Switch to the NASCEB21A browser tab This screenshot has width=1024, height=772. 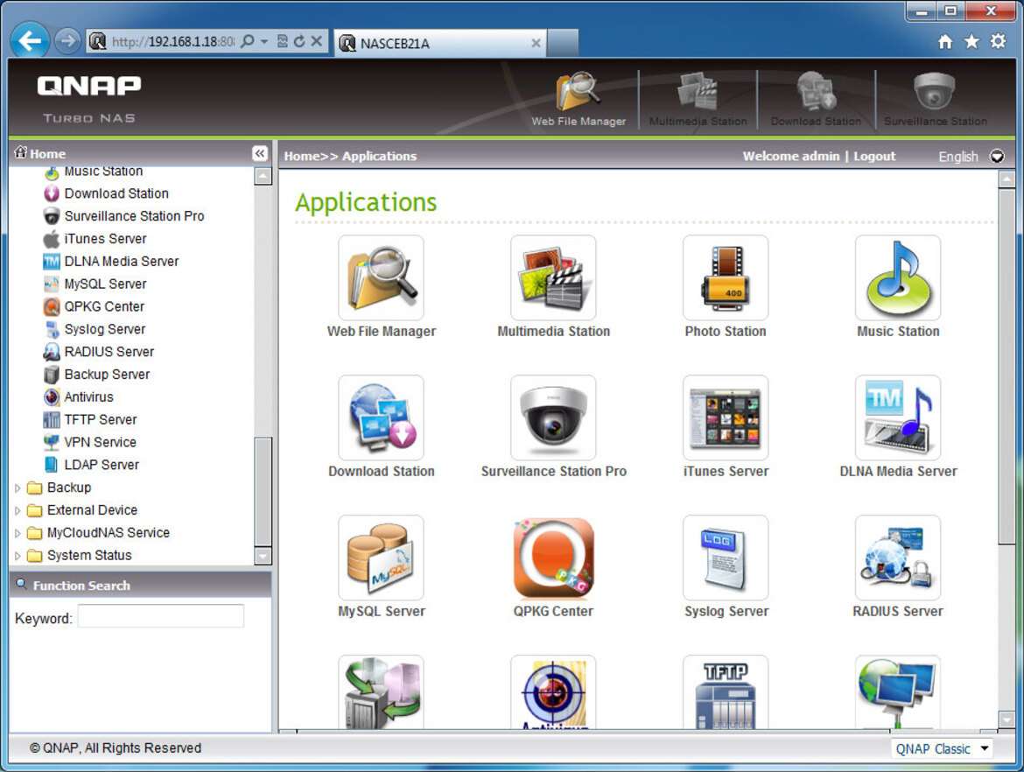click(x=441, y=43)
